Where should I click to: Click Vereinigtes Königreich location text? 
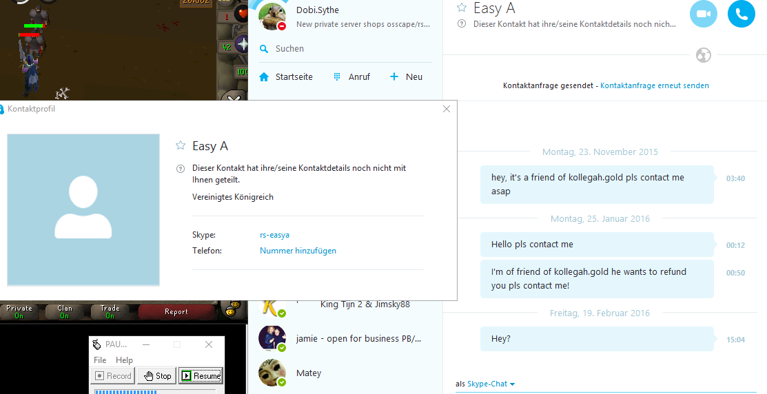(x=233, y=197)
